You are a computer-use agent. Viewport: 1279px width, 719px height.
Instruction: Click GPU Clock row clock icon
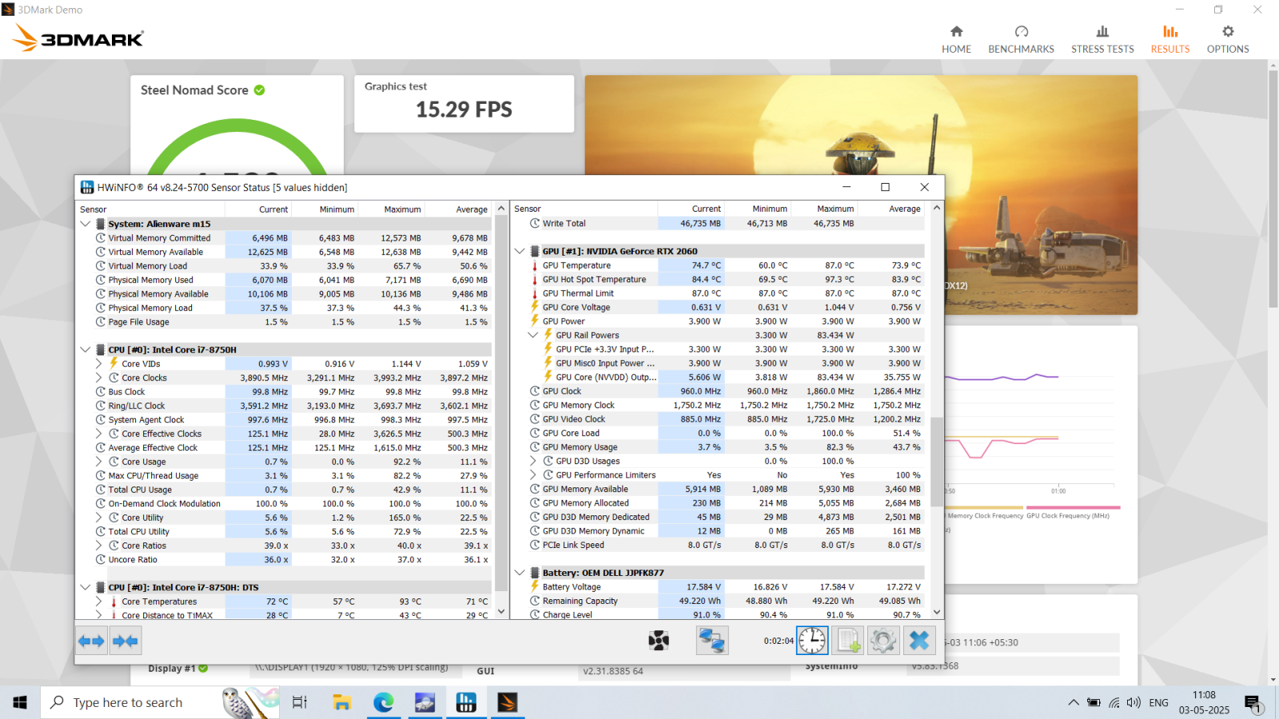(x=535, y=391)
